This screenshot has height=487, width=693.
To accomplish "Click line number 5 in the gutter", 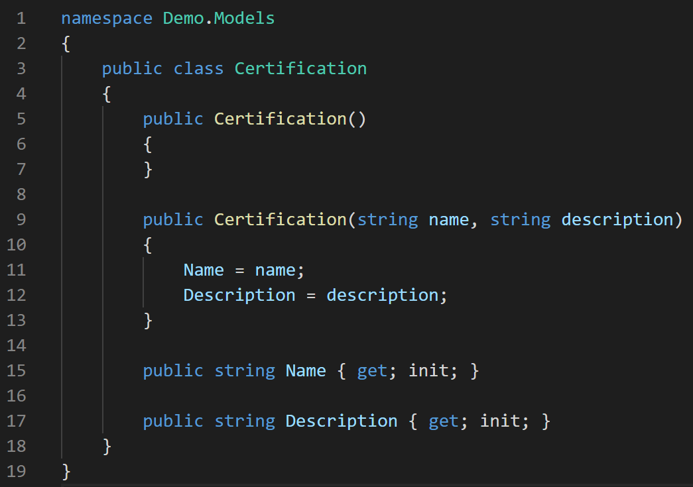I will pos(21,119).
